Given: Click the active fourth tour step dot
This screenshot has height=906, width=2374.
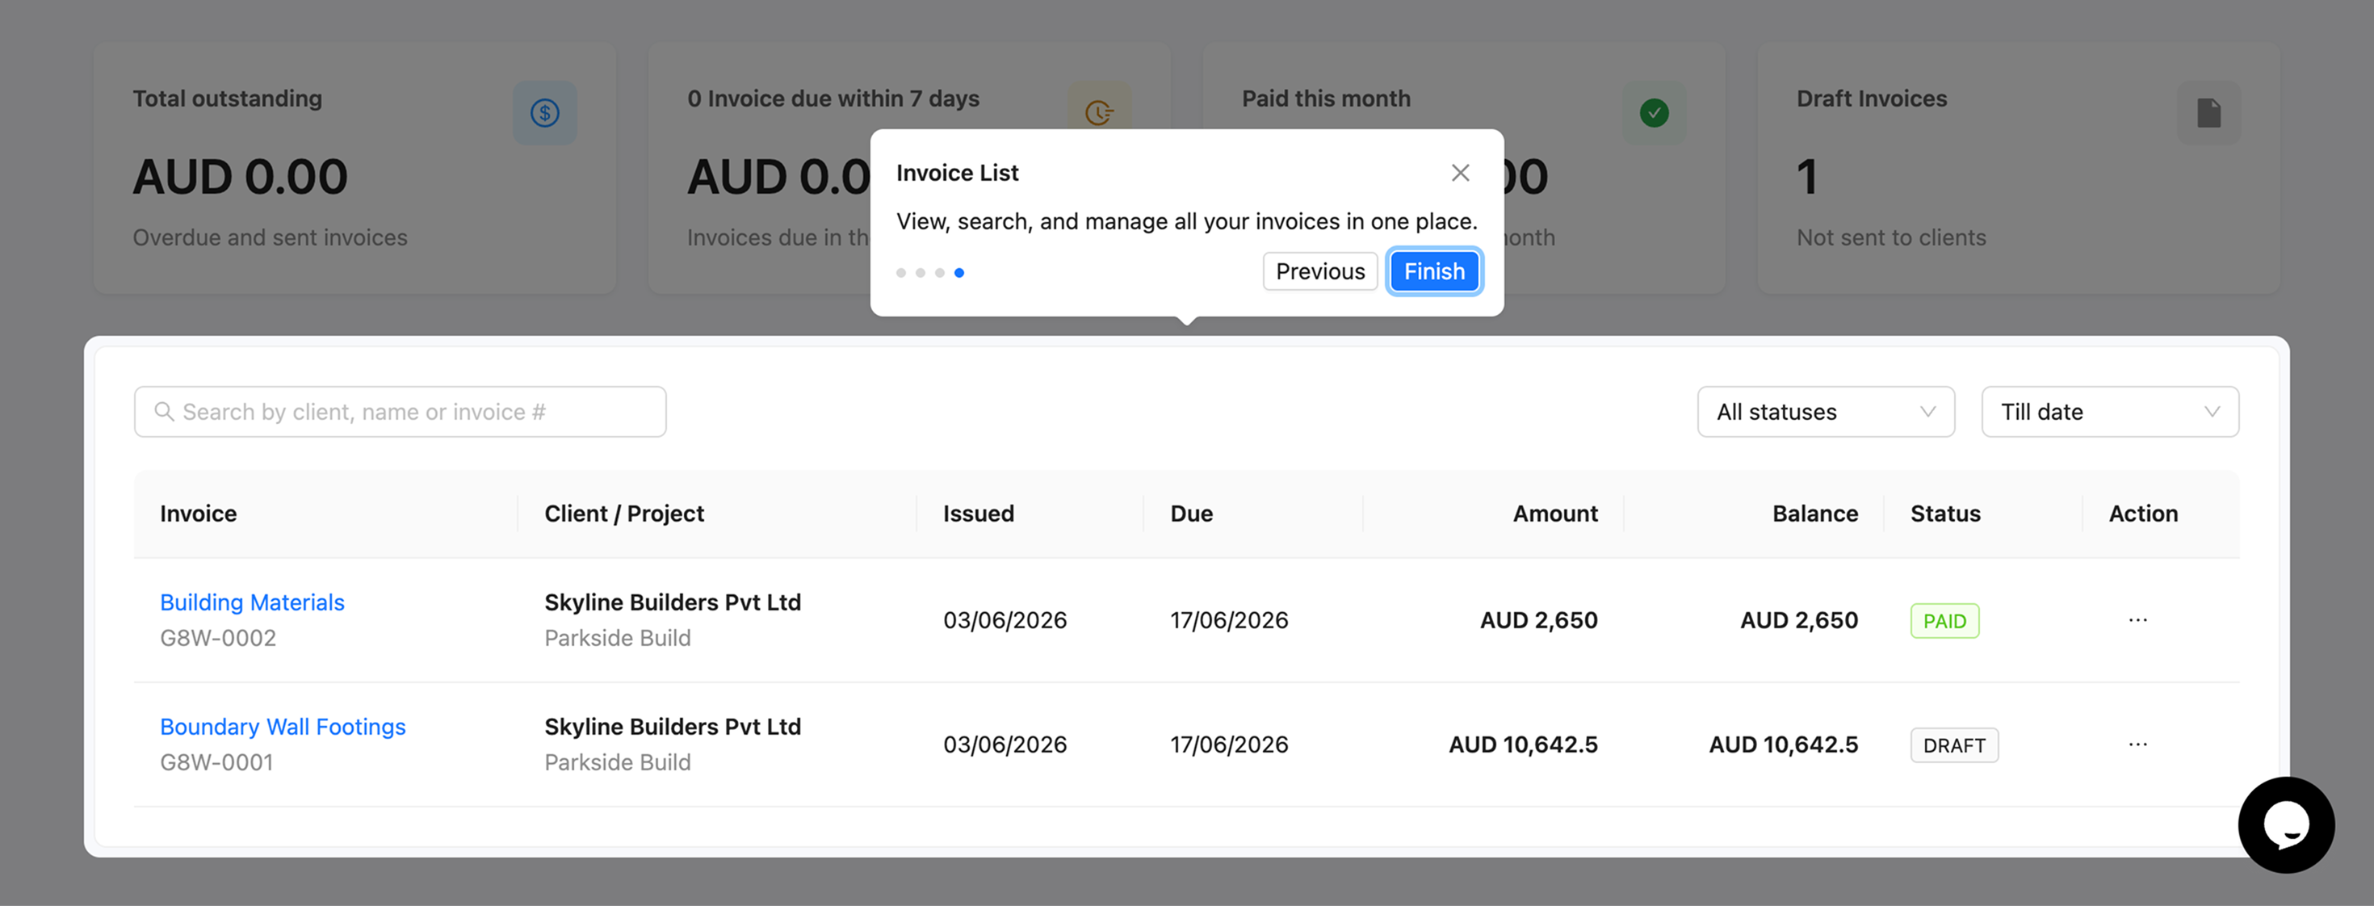Looking at the screenshot, I should (958, 272).
